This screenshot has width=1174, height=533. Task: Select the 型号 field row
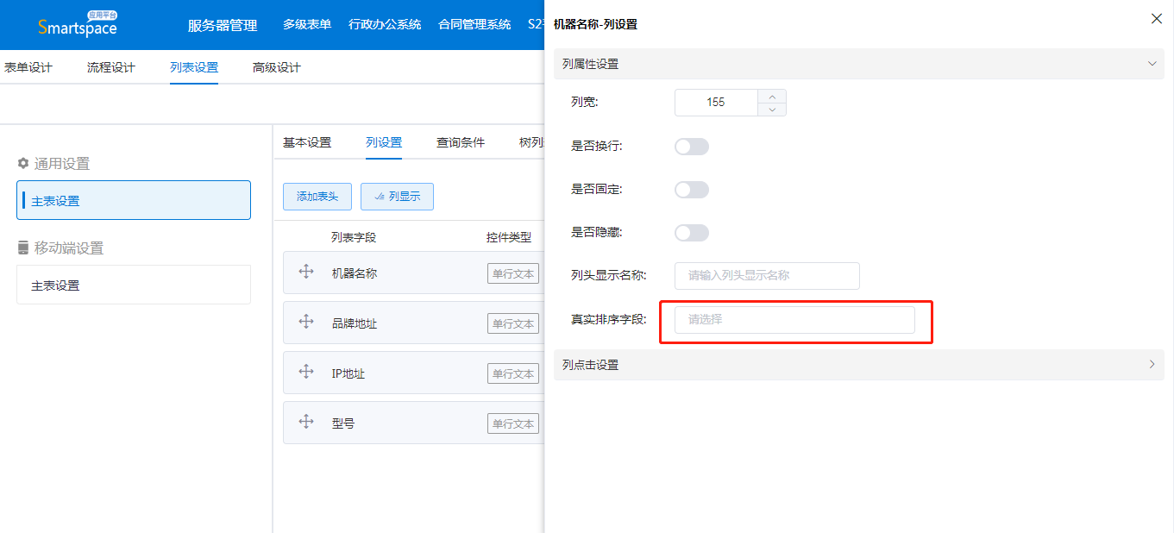414,423
